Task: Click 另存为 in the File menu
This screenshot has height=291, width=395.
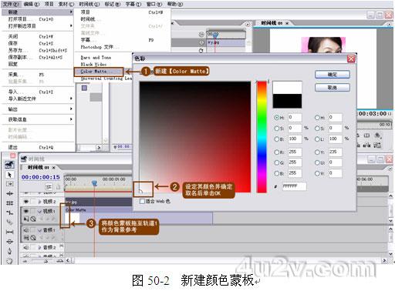Action: pos(38,50)
